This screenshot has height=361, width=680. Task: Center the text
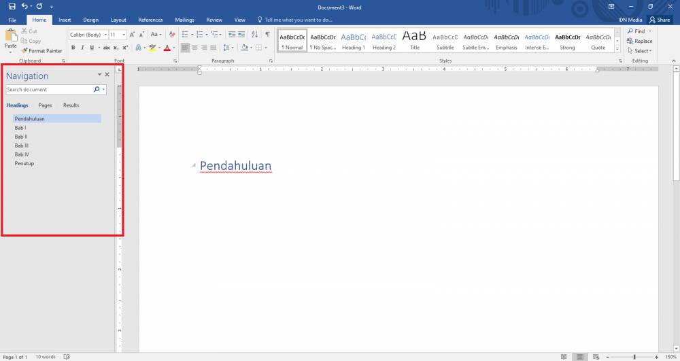(194, 48)
